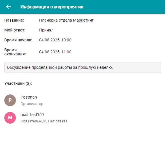
Task: Click the mail_test169 avatar with letter M
Action: (10, 118)
